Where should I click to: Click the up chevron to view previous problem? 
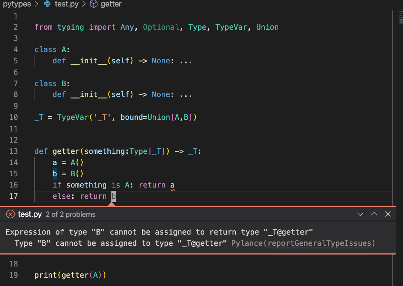tap(374, 214)
